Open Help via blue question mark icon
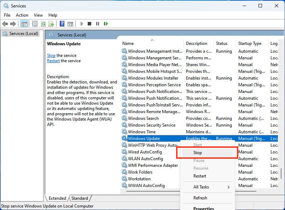The image size is (285, 210). 62,24
